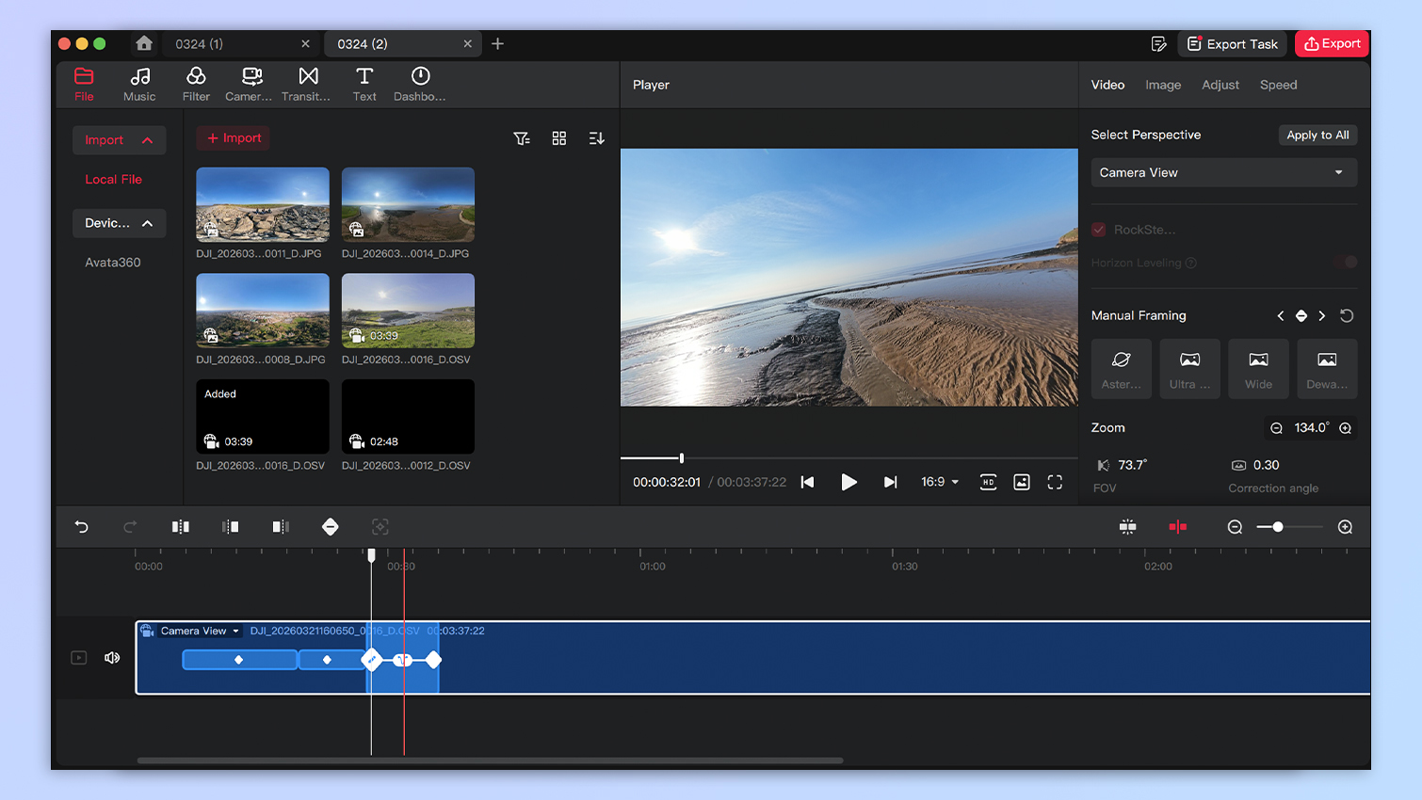Image resolution: width=1422 pixels, height=800 pixels.
Task: Select the Wide framing preset
Action: point(1258,368)
